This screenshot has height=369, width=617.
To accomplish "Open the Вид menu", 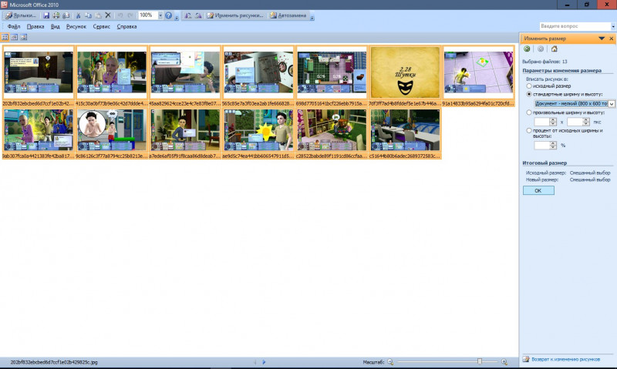I will click(x=56, y=26).
